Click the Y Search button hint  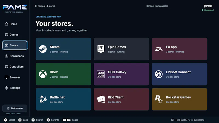point(37,120)
